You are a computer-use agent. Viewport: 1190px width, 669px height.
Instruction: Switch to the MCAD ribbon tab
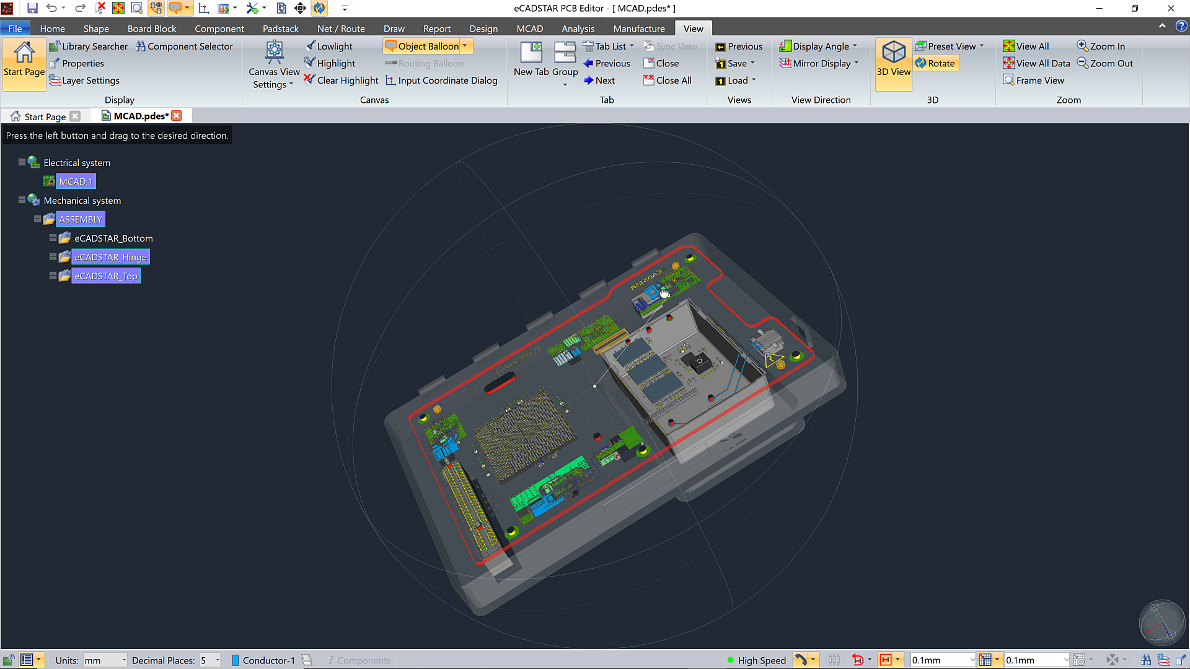pyautogui.click(x=529, y=28)
